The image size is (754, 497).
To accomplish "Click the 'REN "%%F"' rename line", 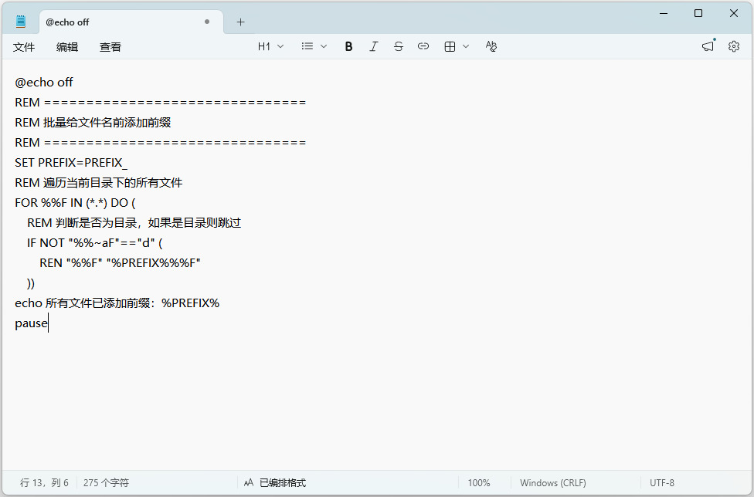I will pos(120,263).
